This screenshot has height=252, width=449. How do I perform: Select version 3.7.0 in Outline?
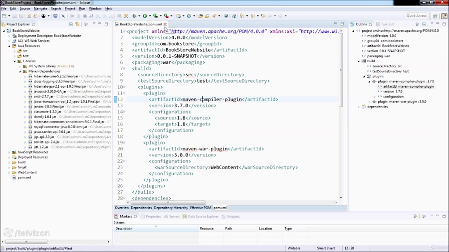[393, 92]
